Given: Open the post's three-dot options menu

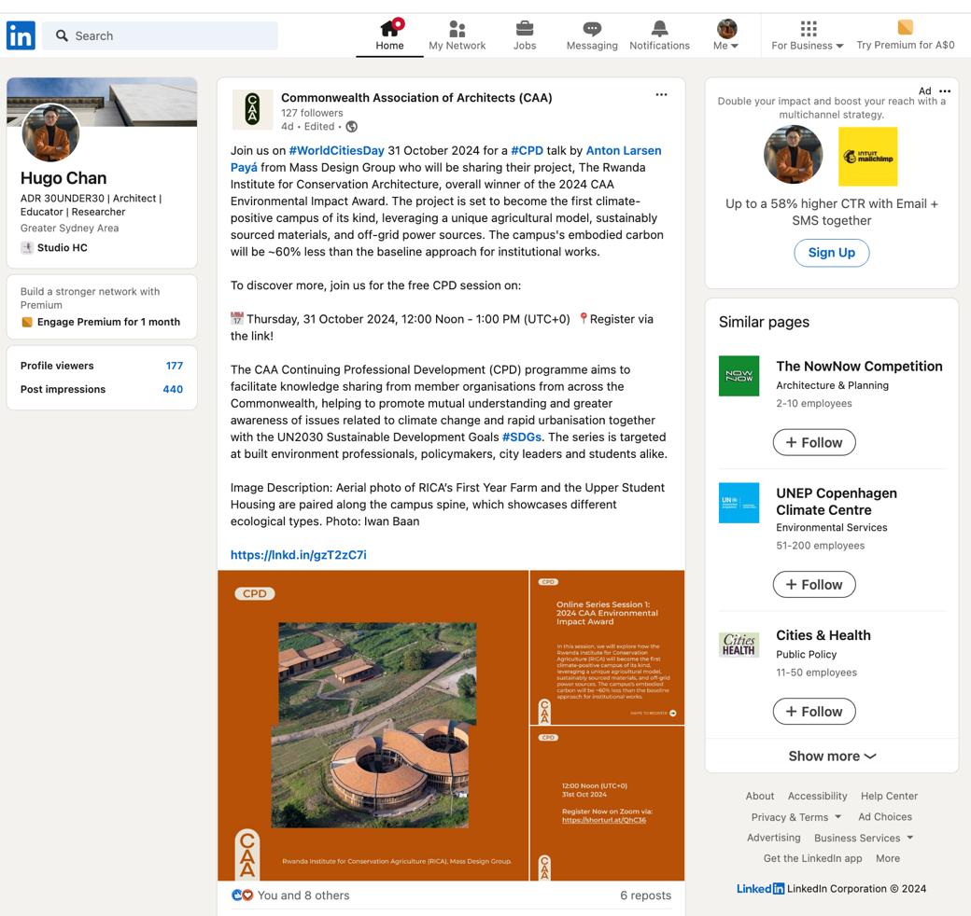Looking at the screenshot, I should pyautogui.click(x=661, y=94).
